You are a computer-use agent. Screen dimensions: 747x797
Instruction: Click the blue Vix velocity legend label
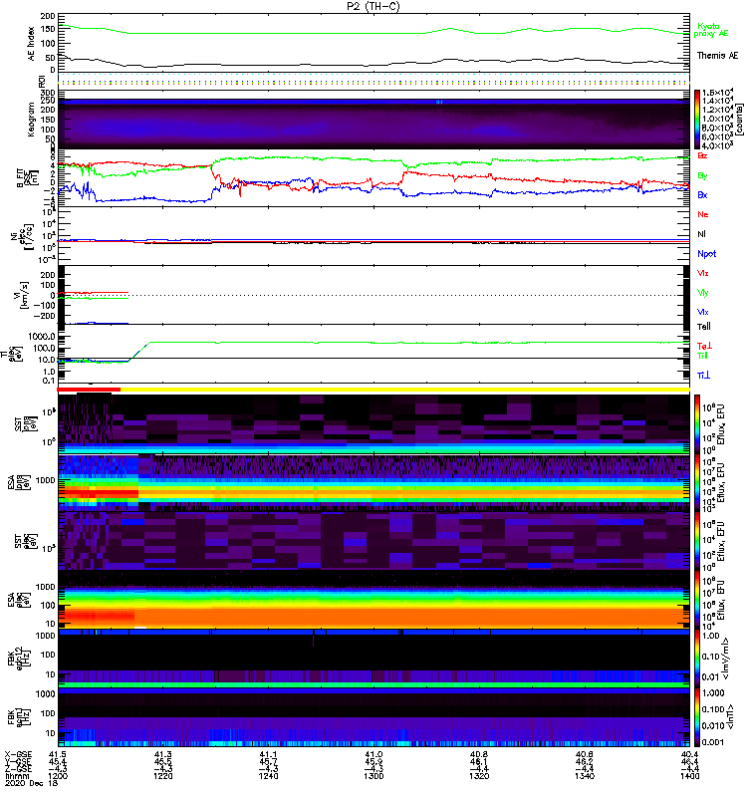point(702,311)
